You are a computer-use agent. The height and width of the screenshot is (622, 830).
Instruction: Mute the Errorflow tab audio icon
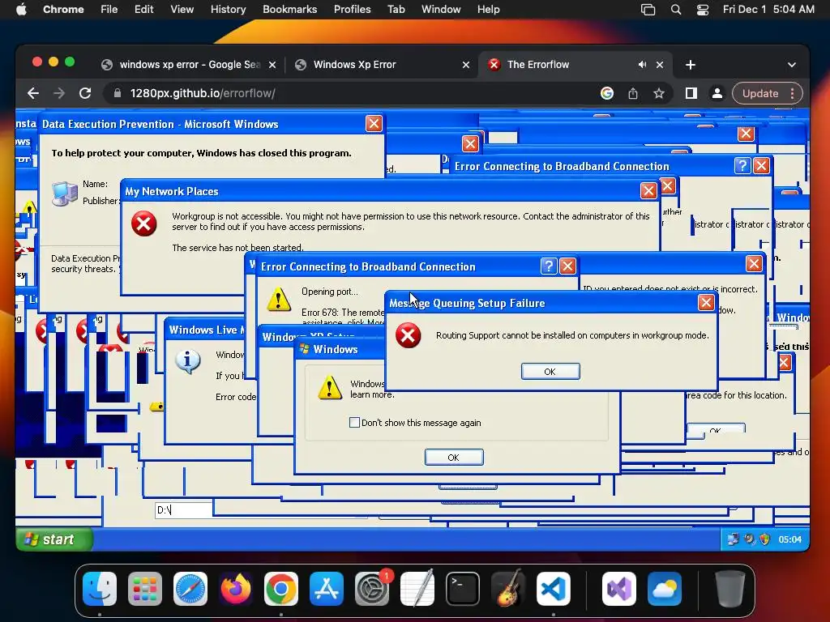[x=642, y=65]
